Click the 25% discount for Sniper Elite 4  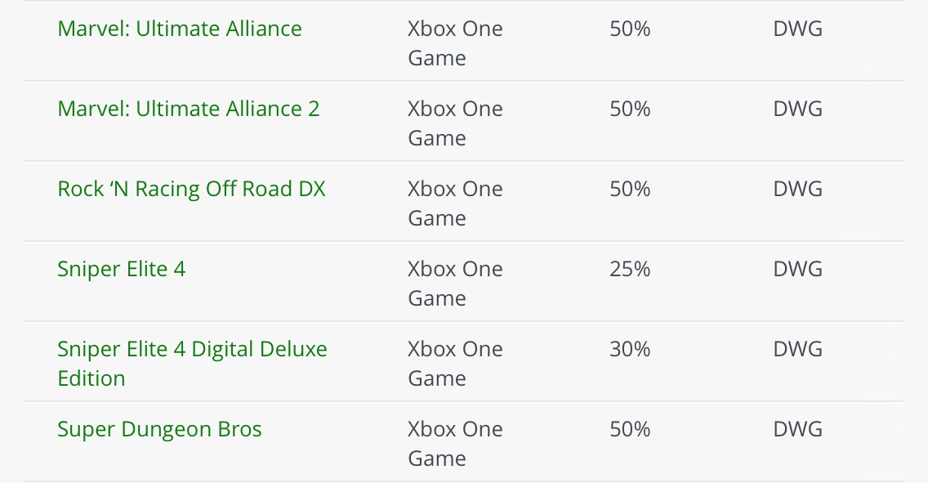(630, 269)
